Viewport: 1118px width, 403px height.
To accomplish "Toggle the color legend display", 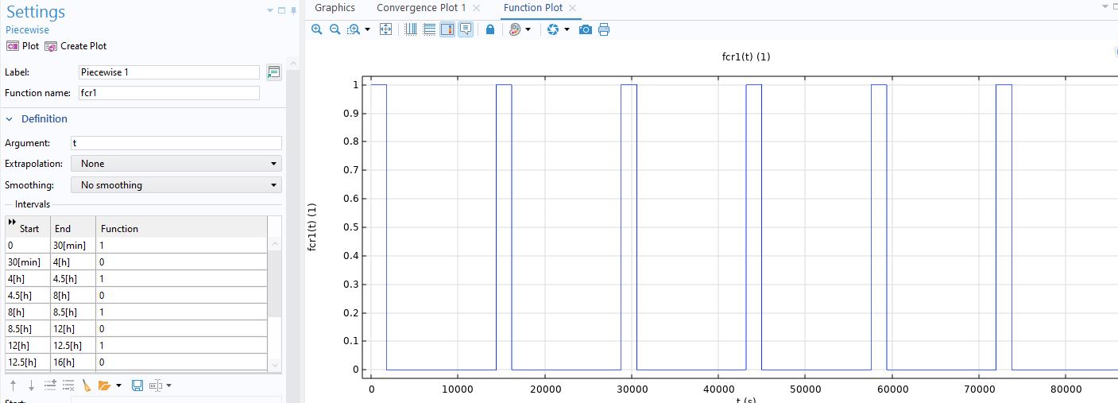I will pos(447,29).
